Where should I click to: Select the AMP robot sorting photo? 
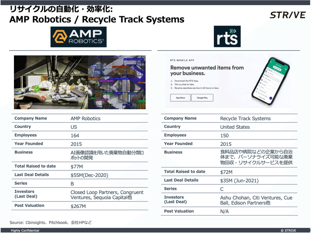(80, 82)
